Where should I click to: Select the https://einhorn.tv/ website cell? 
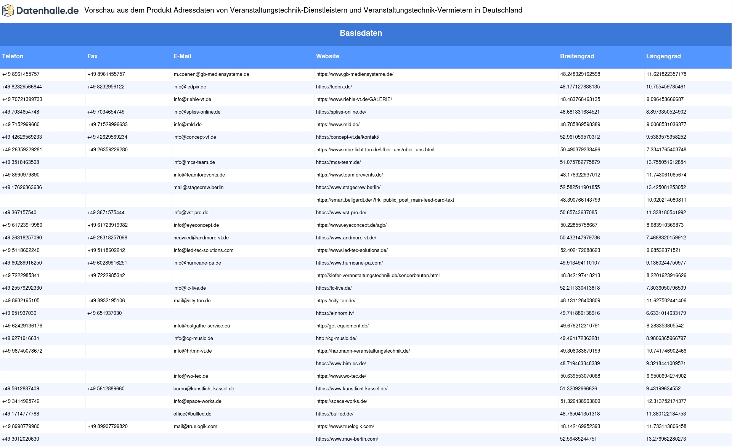pos(335,313)
